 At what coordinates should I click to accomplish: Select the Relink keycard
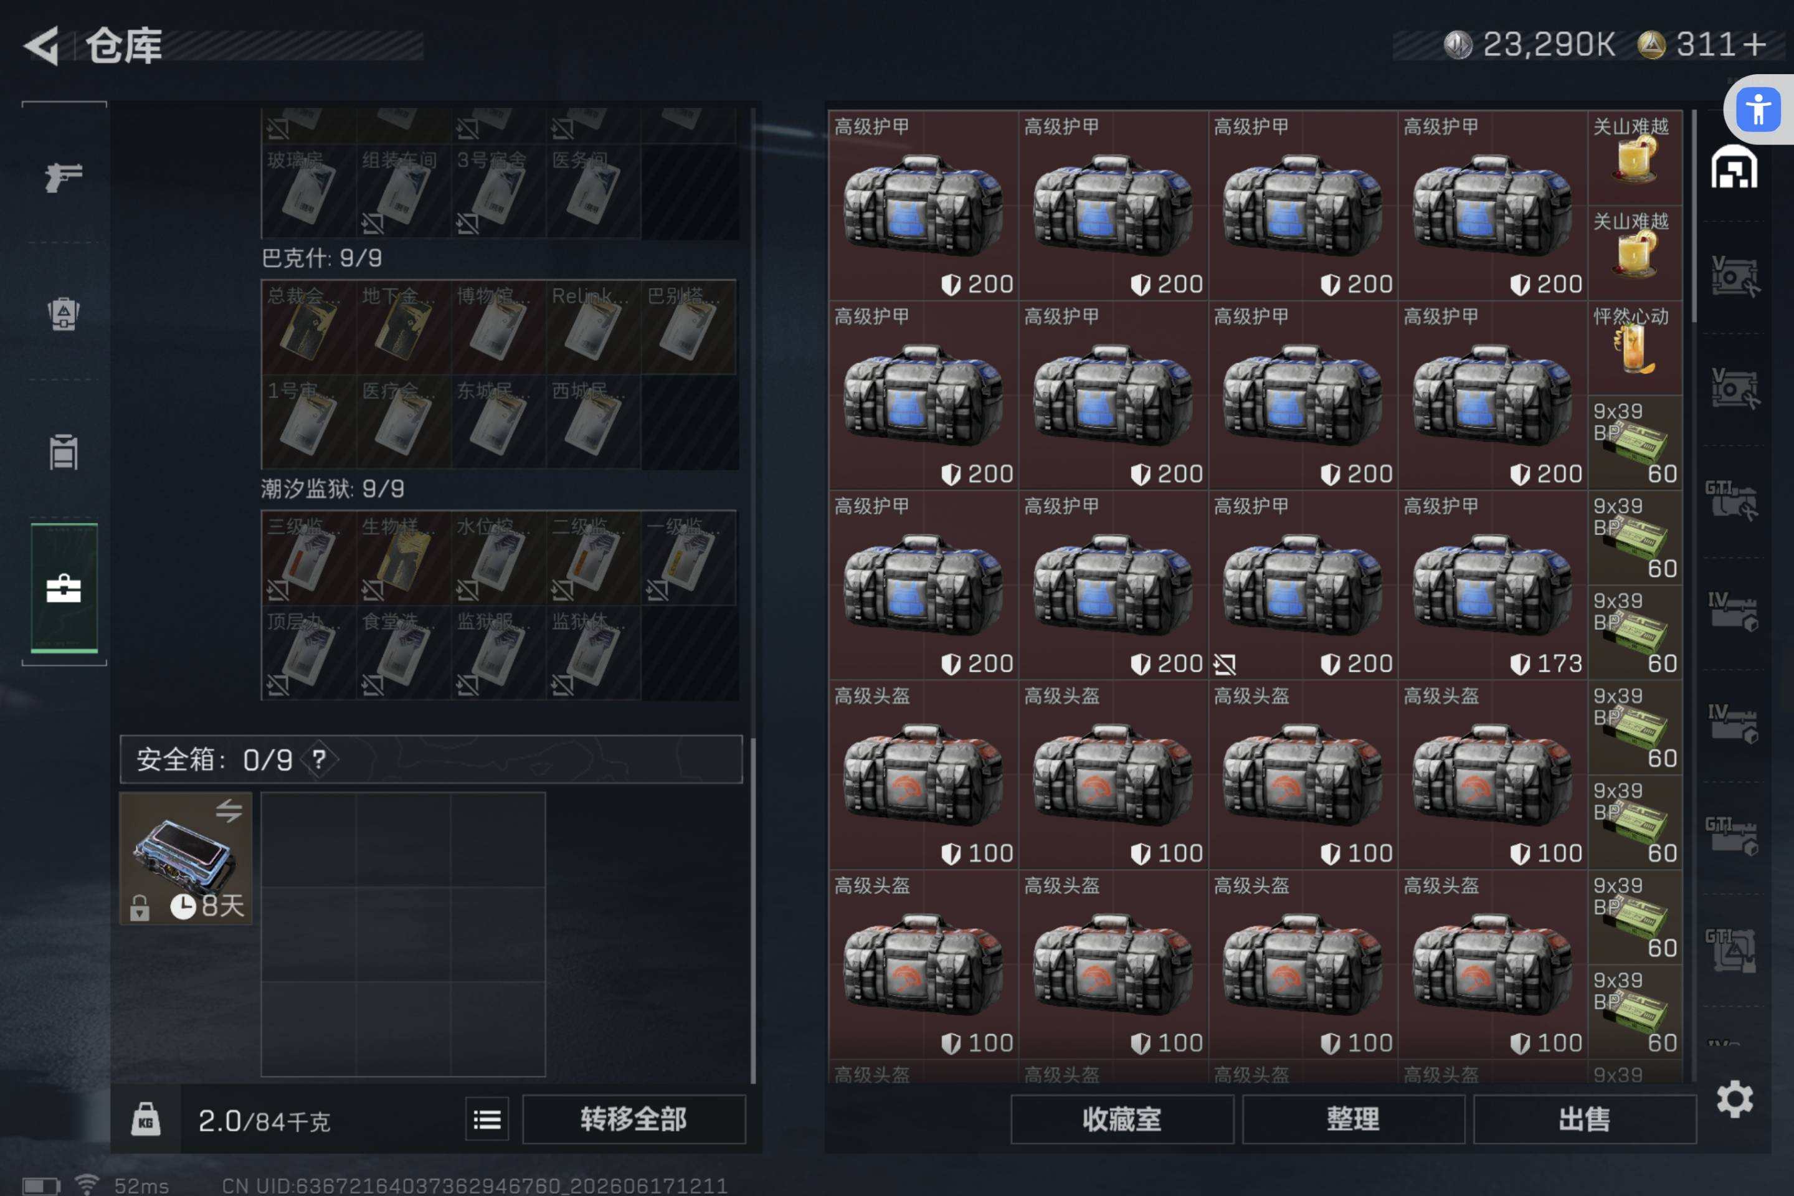(594, 327)
